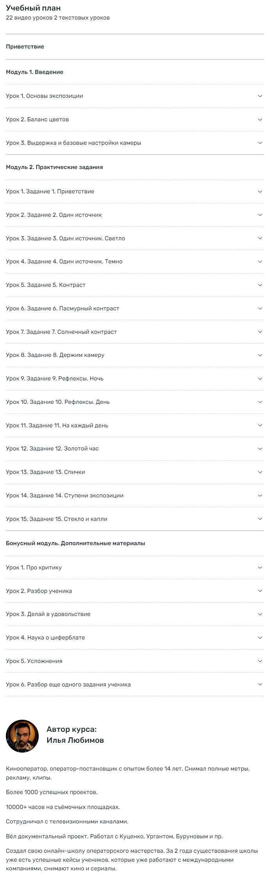Open lesson "Задание 6. Пасмурный контраст"
This screenshot has height=879, width=269.
pyautogui.click(x=63, y=308)
